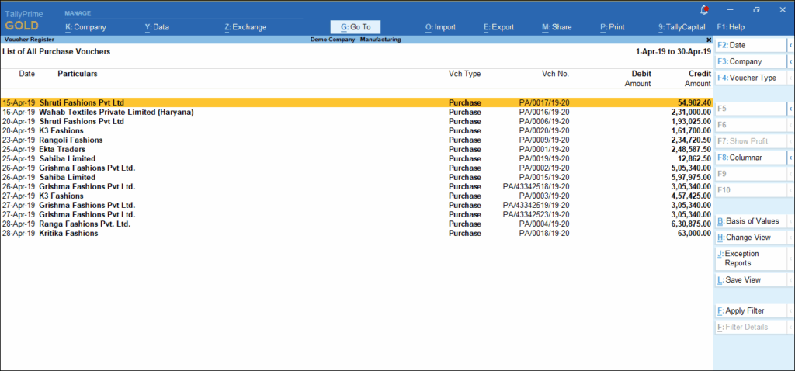Click the Credit Amount column header
795x371 pixels.
pyautogui.click(x=698, y=78)
